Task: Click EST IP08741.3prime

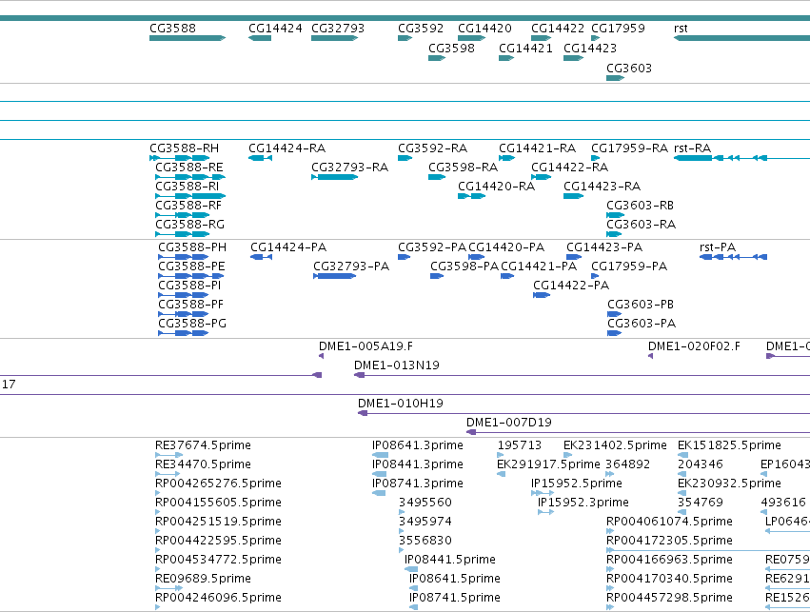Action: 379,493
